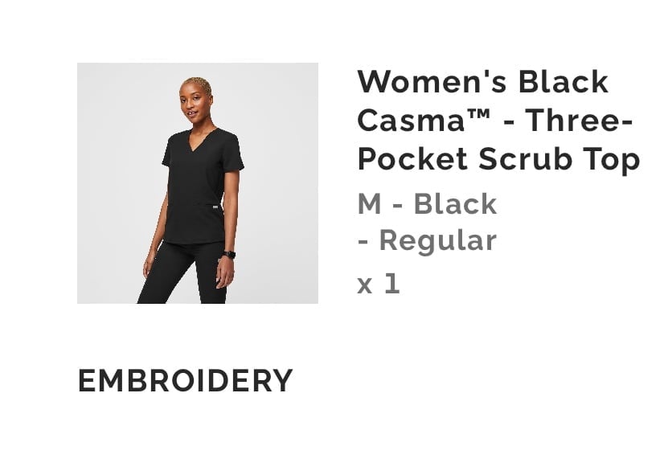Click the small logo tag on the scrub top
Image resolution: width=664 pixels, height=471 pixels.
click(216, 207)
